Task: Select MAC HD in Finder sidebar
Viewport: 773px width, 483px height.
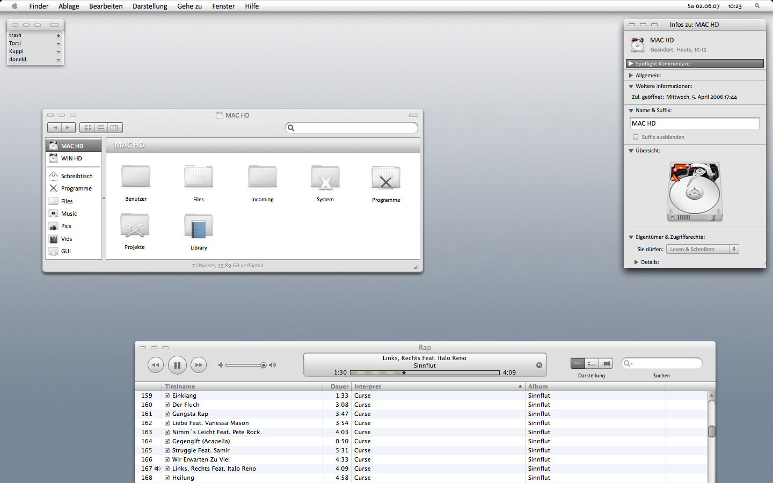Action: tap(74, 146)
